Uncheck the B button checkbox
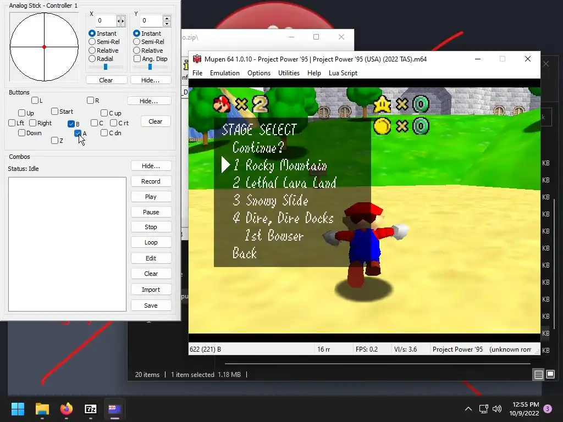Image resolution: width=563 pixels, height=422 pixels. point(71,124)
